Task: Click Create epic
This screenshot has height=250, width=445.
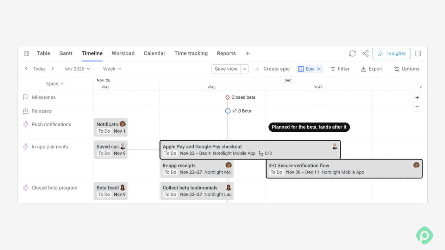Action: coord(272,69)
